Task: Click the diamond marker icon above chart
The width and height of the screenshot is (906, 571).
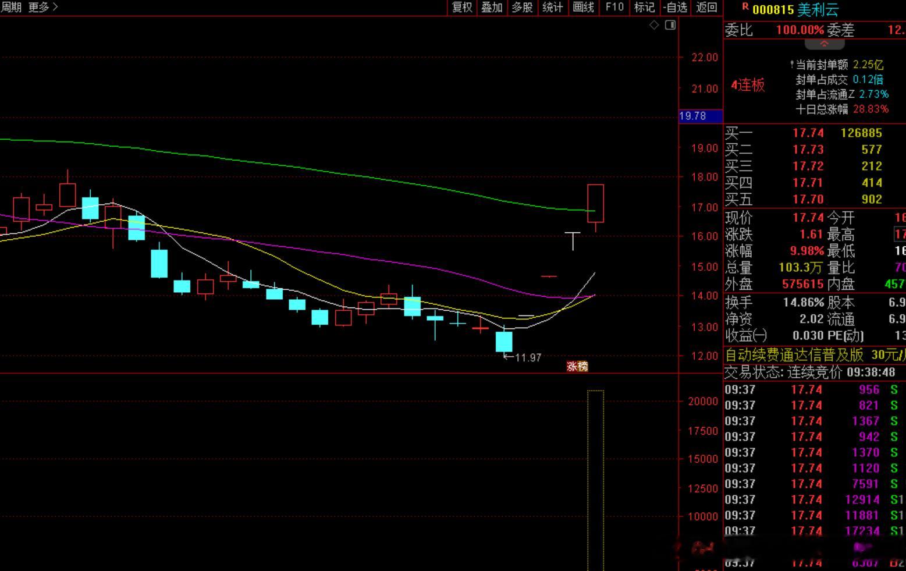Action: (654, 25)
